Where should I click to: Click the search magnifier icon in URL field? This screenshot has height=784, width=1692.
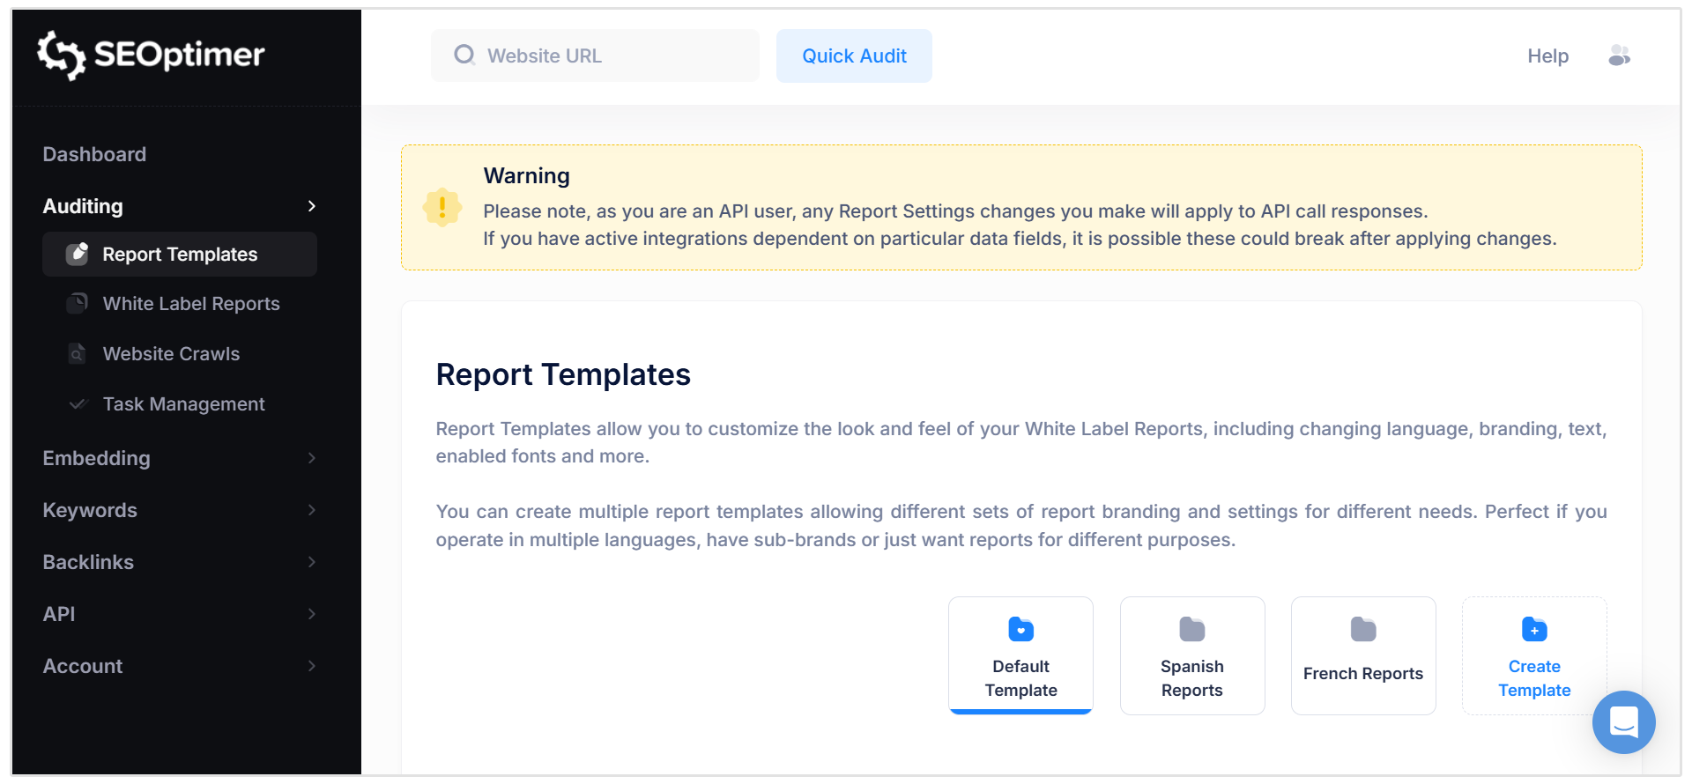point(464,55)
